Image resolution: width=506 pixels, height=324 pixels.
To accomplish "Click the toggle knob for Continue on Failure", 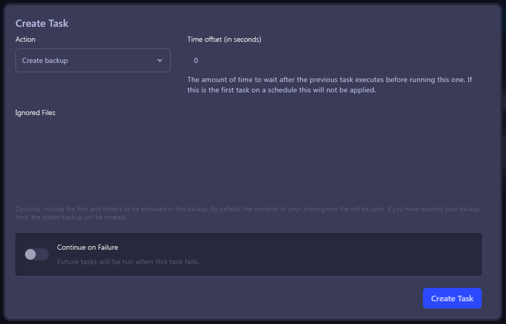I will (x=31, y=254).
